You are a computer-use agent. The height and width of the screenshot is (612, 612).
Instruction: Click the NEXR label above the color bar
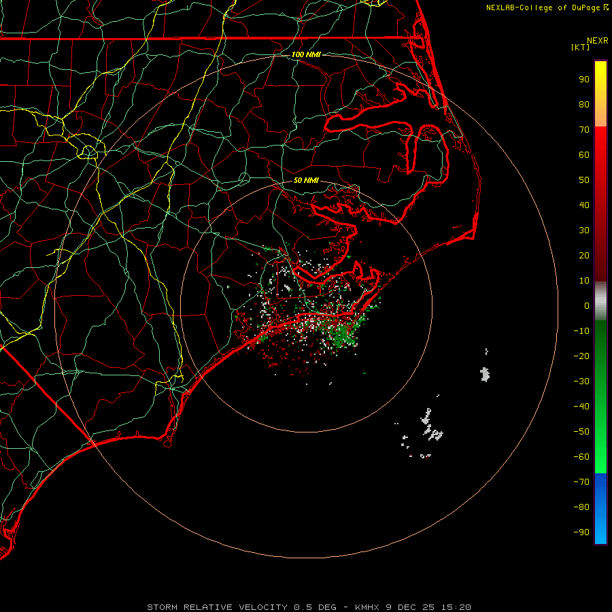pos(597,40)
